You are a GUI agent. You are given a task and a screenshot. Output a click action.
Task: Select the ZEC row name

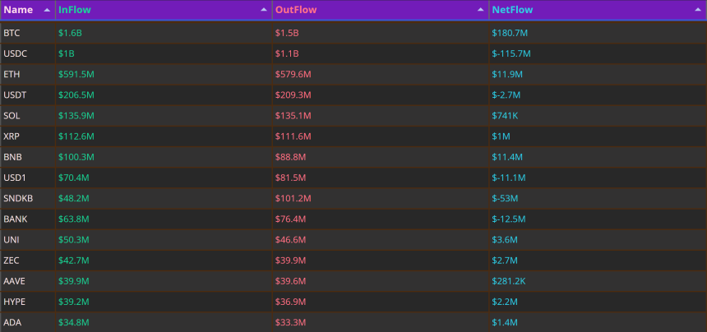[12, 261]
